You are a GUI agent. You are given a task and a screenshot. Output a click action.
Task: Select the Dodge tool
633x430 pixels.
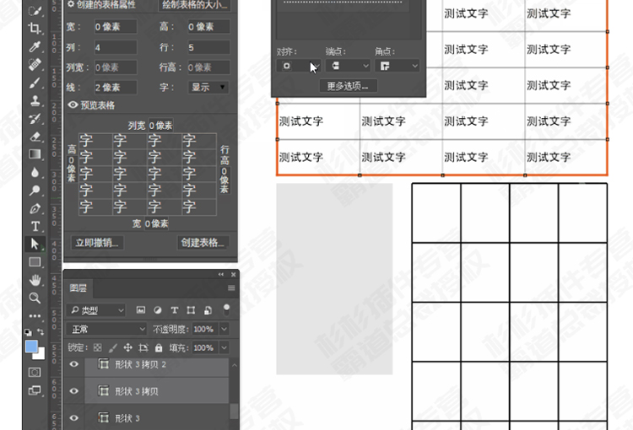tap(35, 191)
